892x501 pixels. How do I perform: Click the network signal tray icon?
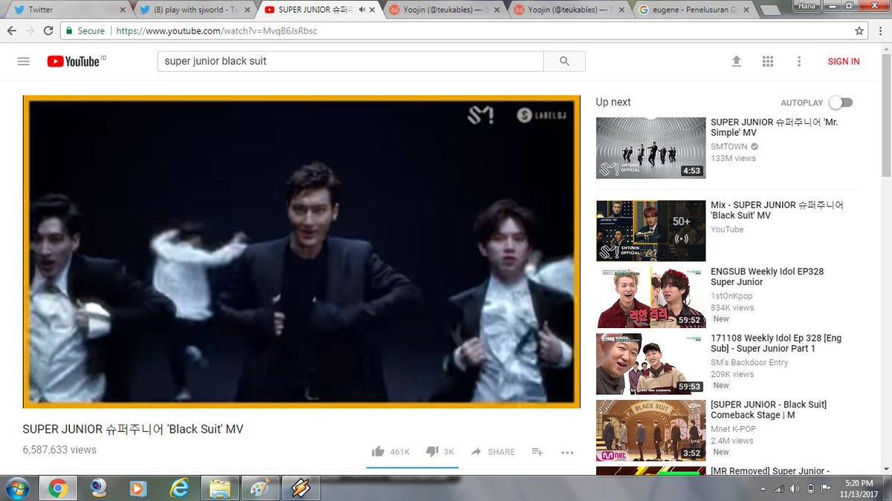tap(779, 488)
